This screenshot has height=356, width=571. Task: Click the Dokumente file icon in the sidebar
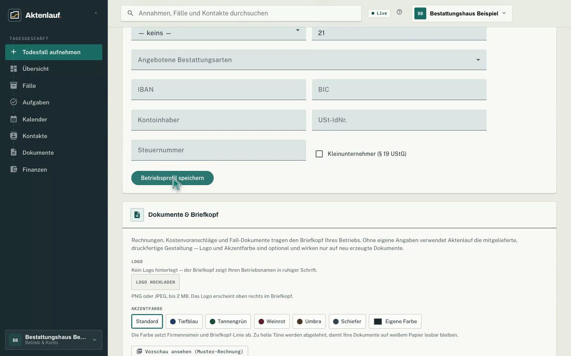pyautogui.click(x=13, y=152)
